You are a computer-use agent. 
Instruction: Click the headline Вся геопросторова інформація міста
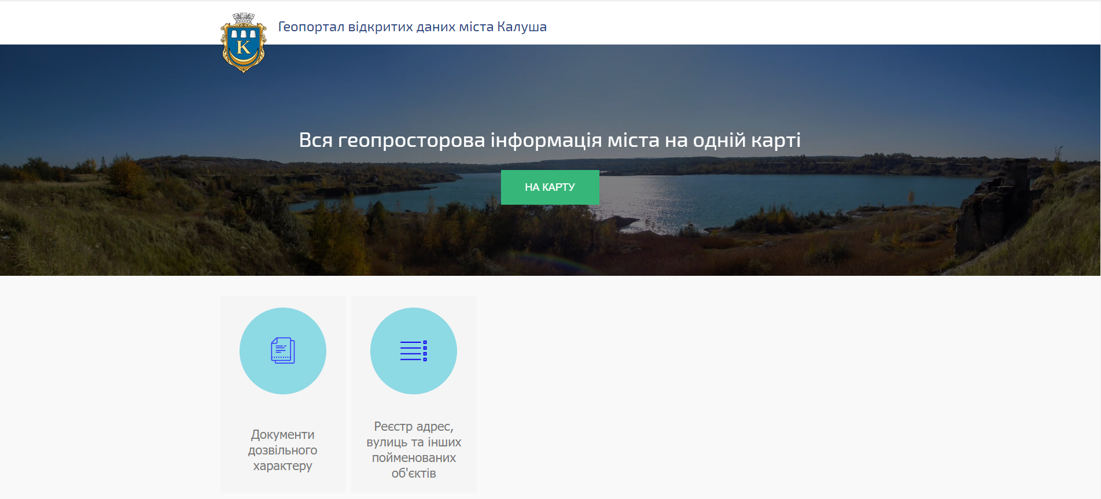[x=550, y=140]
